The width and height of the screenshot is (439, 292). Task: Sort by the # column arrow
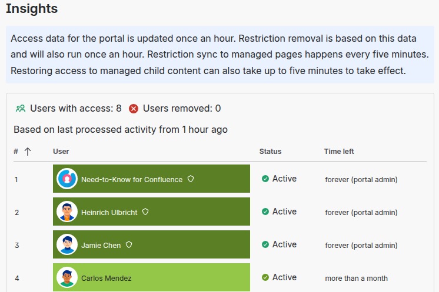(28, 152)
